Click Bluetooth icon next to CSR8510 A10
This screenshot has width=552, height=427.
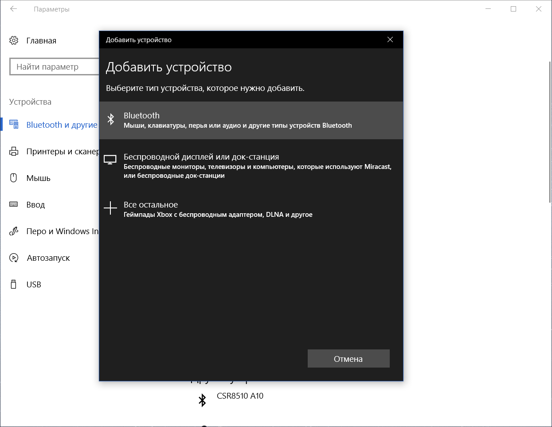tap(202, 400)
